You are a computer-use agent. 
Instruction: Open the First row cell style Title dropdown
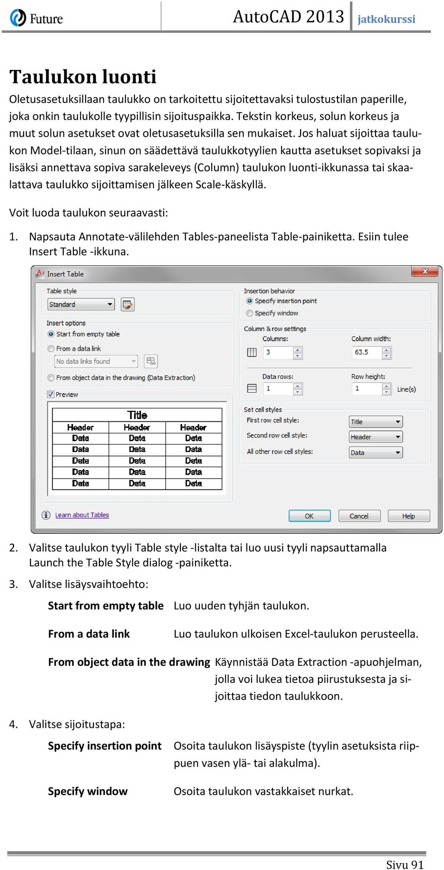point(376,422)
